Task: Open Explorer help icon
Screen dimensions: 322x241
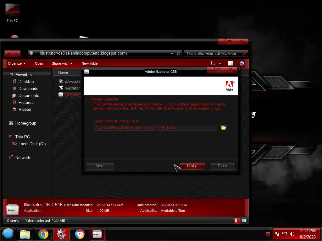Action: click(x=242, y=63)
